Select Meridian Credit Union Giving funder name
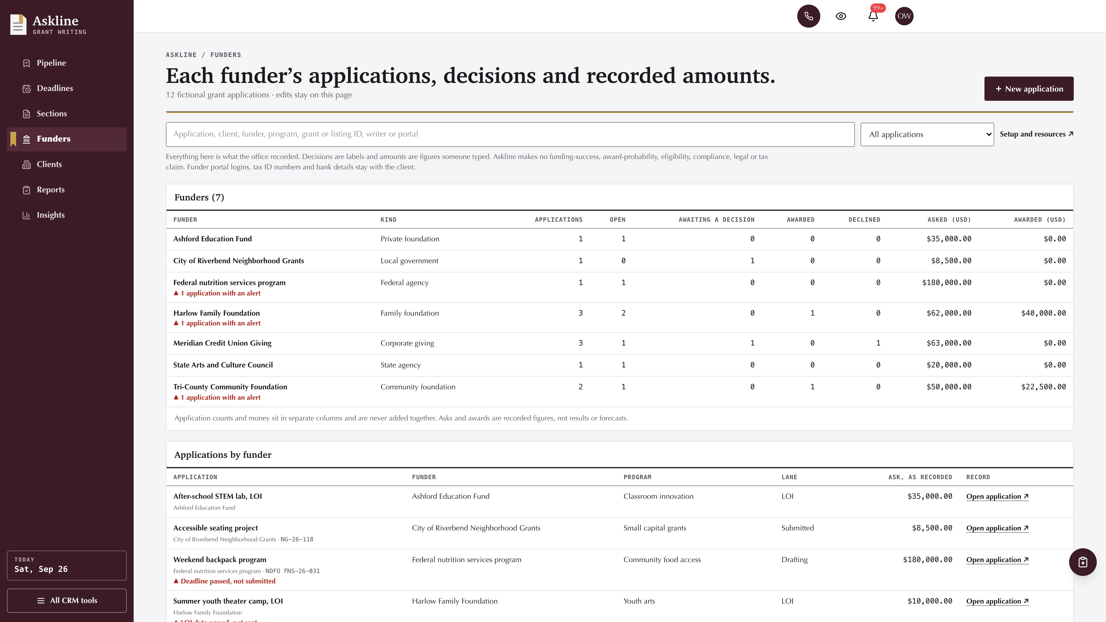The width and height of the screenshot is (1106, 622). point(222,343)
